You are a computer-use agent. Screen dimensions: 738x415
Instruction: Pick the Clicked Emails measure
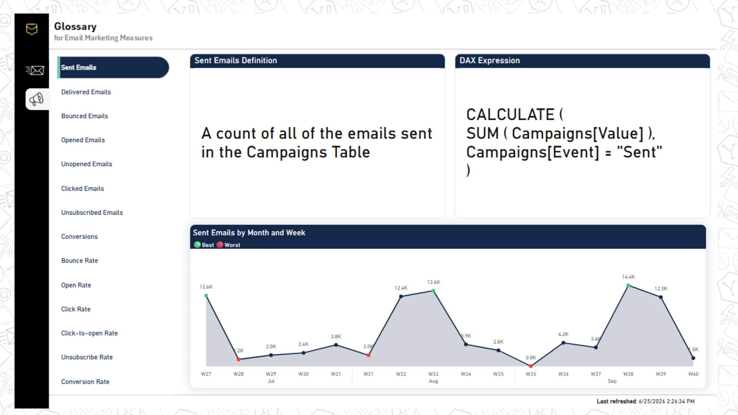tap(83, 189)
